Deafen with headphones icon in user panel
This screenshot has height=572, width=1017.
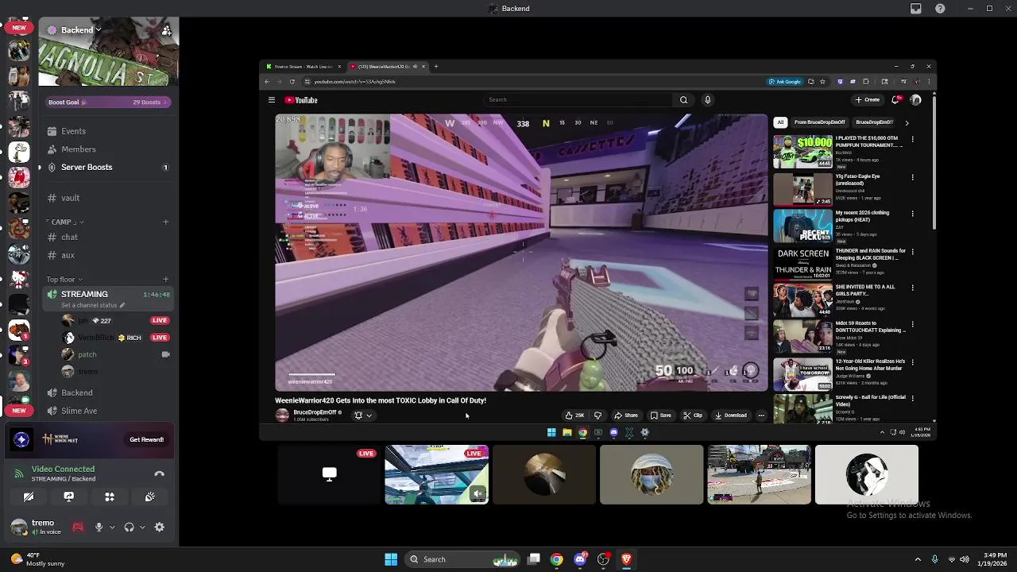(129, 527)
